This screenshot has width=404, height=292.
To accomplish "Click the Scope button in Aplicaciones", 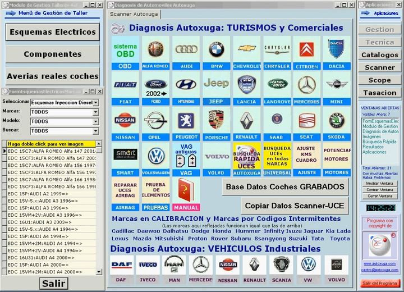I will 380,80.
